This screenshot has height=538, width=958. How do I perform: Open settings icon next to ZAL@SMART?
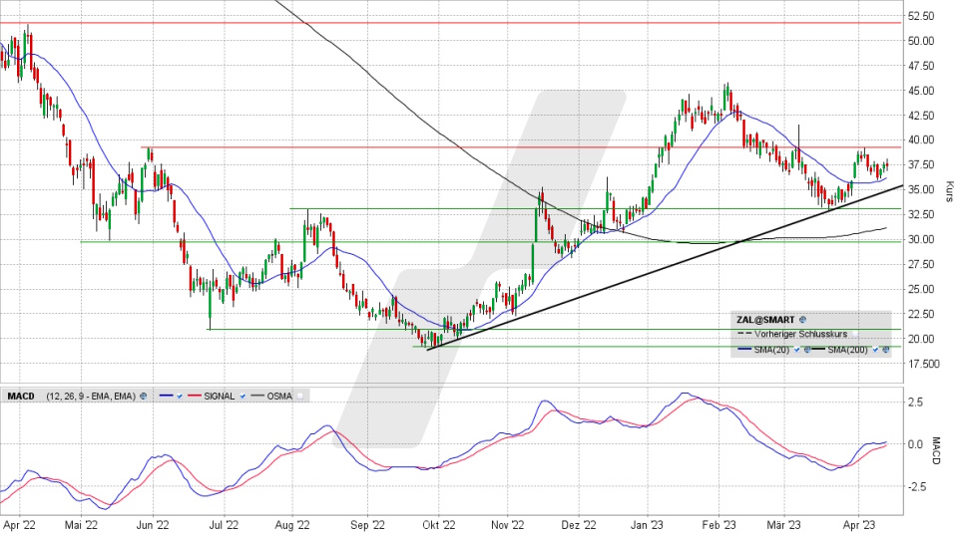[802, 320]
